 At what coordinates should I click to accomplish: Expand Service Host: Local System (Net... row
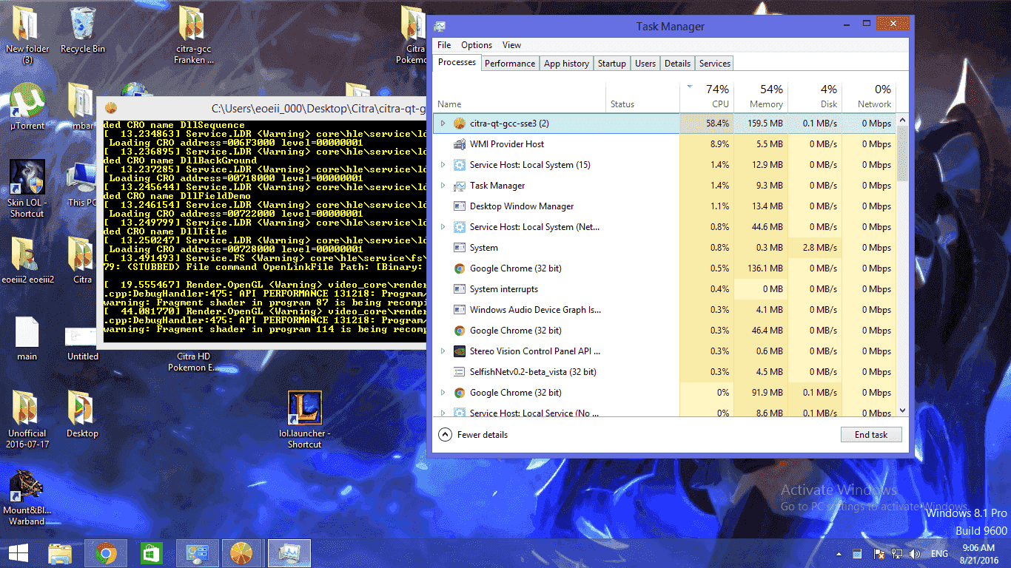click(x=443, y=227)
